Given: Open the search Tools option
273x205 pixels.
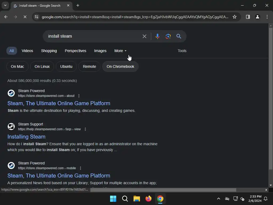Looking at the screenshot, I should pos(182,51).
